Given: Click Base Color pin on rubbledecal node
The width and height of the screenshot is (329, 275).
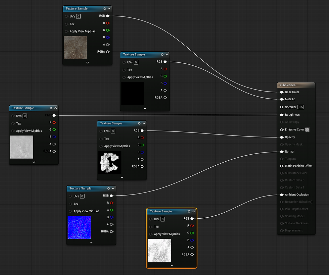Looking at the screenshot, I should 282,92.
